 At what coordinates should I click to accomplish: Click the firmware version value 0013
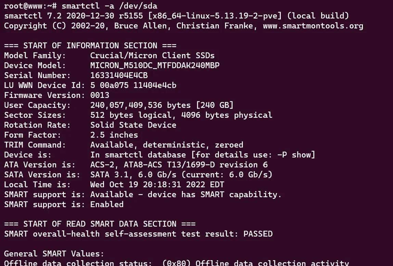(x=100, y=95)
